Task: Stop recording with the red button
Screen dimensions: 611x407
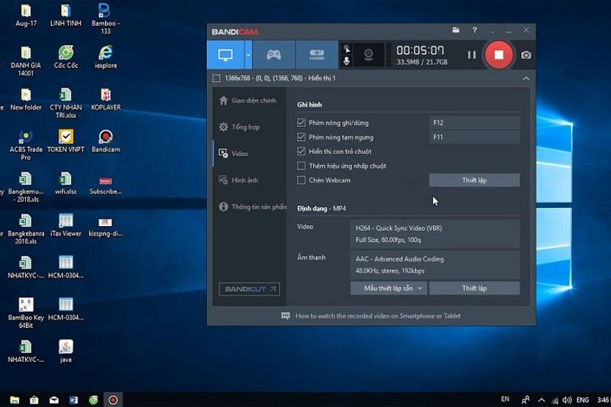Action: (x=498, y=55)
